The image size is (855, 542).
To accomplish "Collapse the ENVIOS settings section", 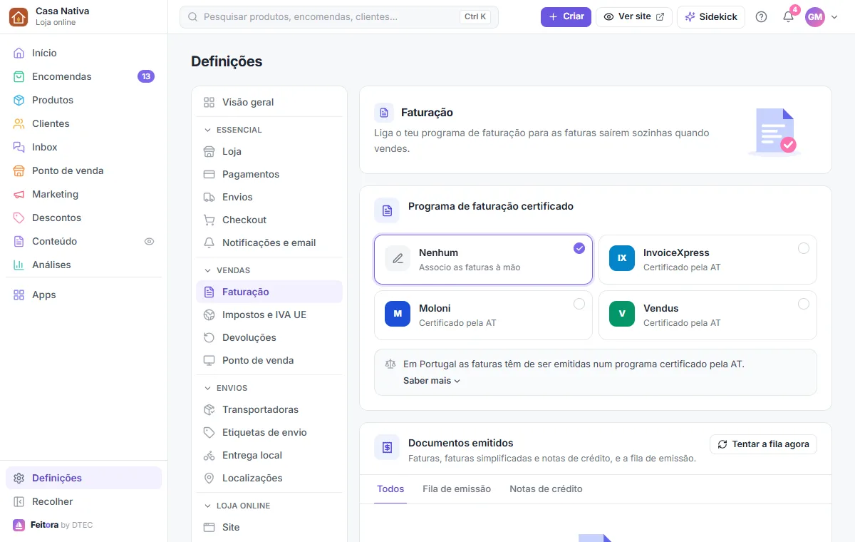I will click(x=226, y=388).
